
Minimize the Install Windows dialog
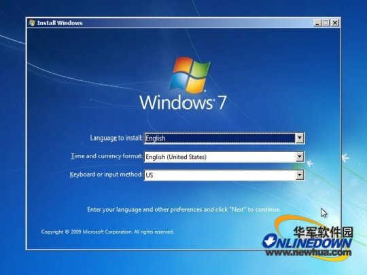(317, 22)
